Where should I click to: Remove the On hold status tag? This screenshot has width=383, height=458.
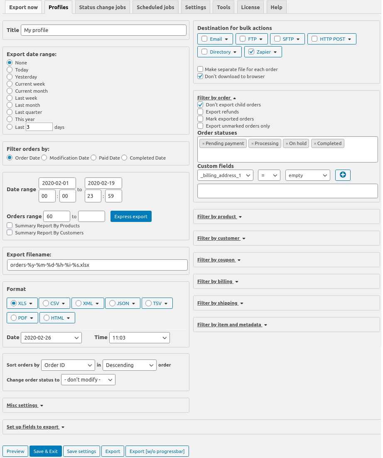point(287,144)
